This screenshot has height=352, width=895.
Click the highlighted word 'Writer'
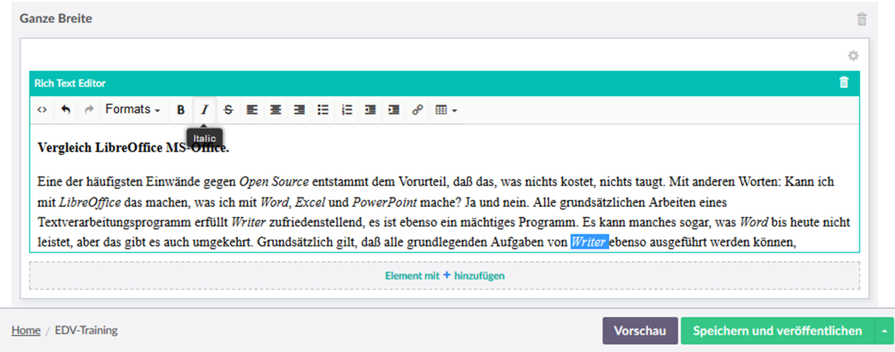tap(588, 242)
